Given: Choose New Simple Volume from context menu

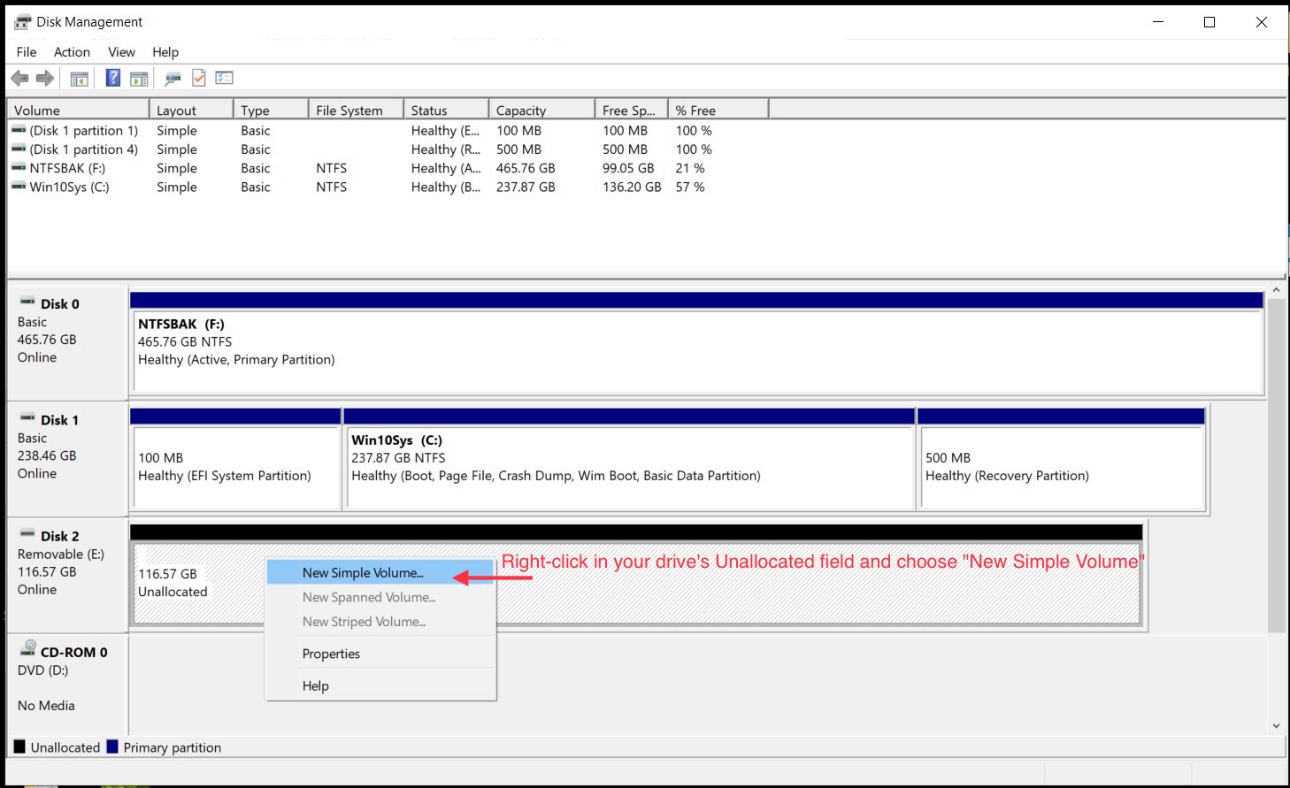Looking at the screenshot, I should [365, 572].
